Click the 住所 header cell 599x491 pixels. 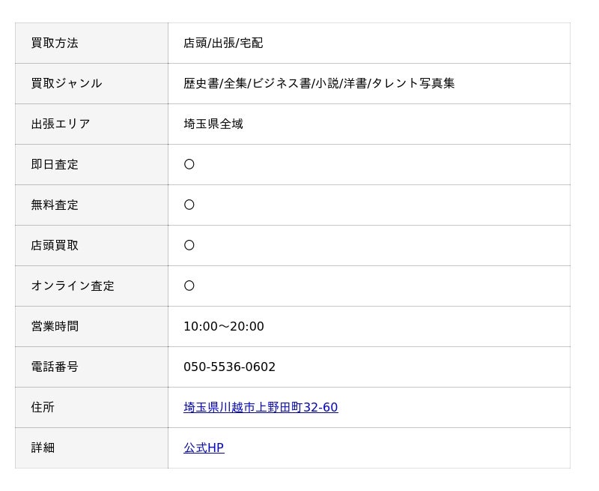91,408
